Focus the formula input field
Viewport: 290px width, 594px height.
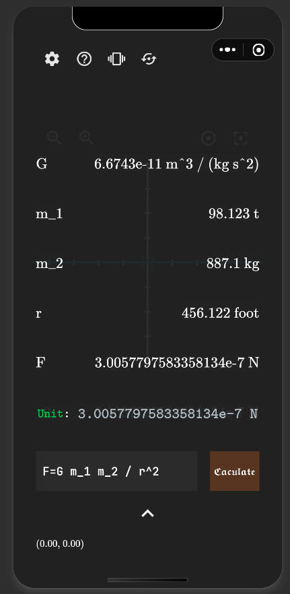coord(116,471)
